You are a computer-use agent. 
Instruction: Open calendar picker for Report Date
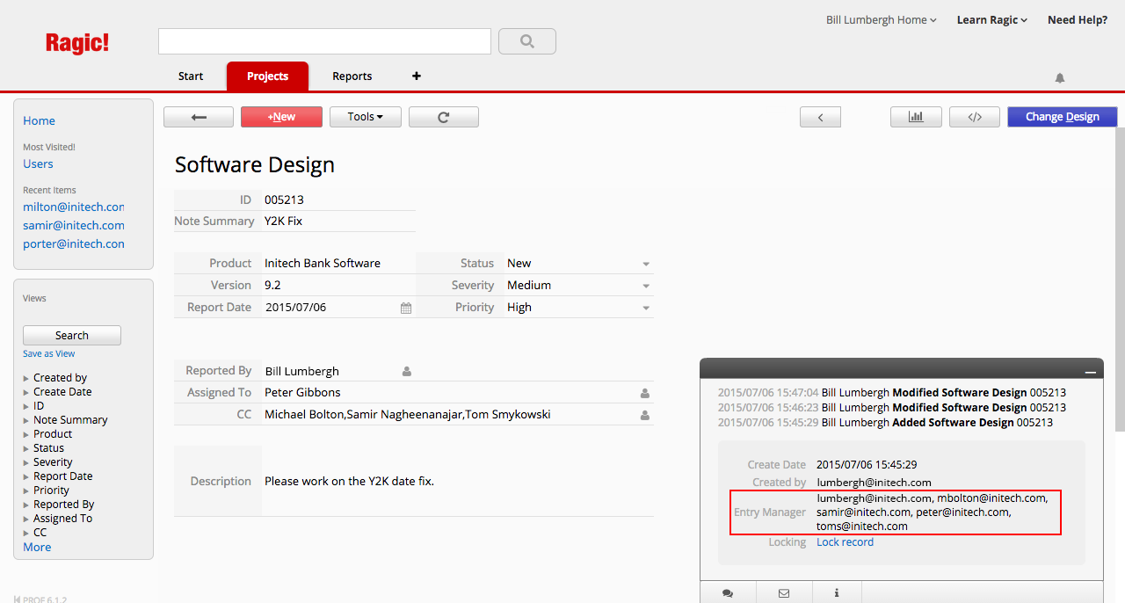pos(406,309)
